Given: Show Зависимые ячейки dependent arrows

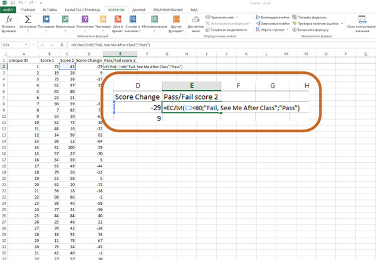Looking at the screenshot, I should click(x=273, y=23).
